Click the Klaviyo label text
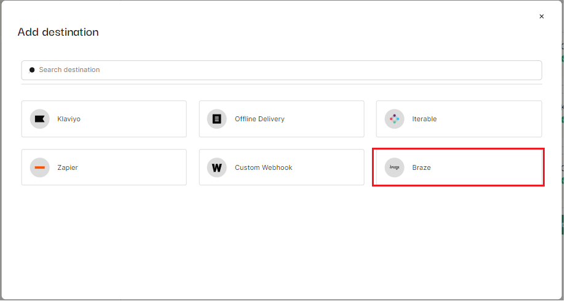The height and width of the screenshot is (301, 565). (x=69, y=119)
